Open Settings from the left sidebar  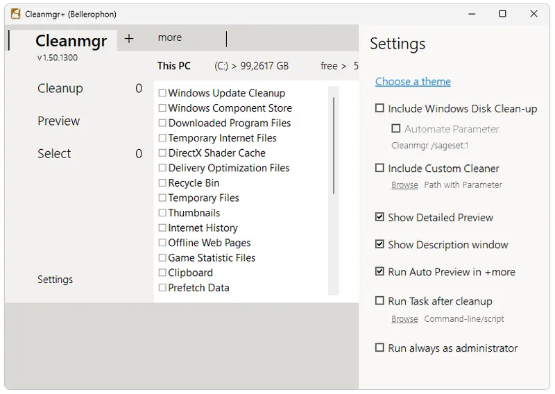pyautogui.click(x=55, y=280)
